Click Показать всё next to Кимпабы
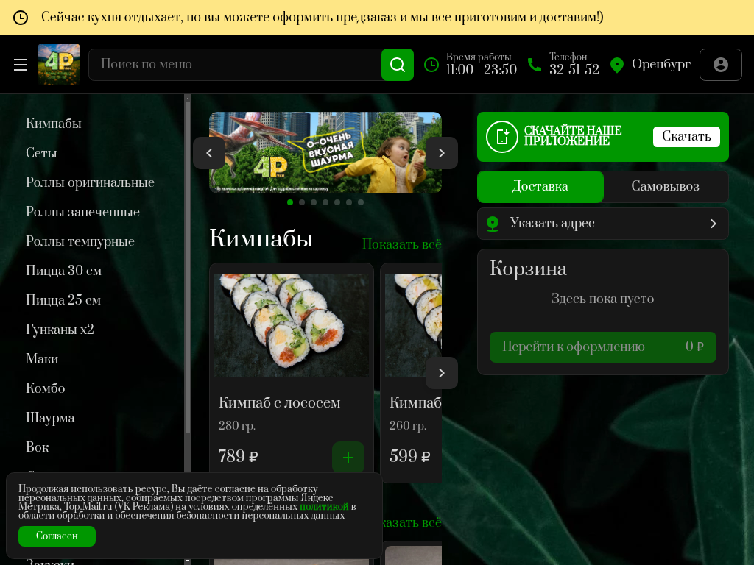This screenshot has width=754, height=565. [x=401, y=244]
